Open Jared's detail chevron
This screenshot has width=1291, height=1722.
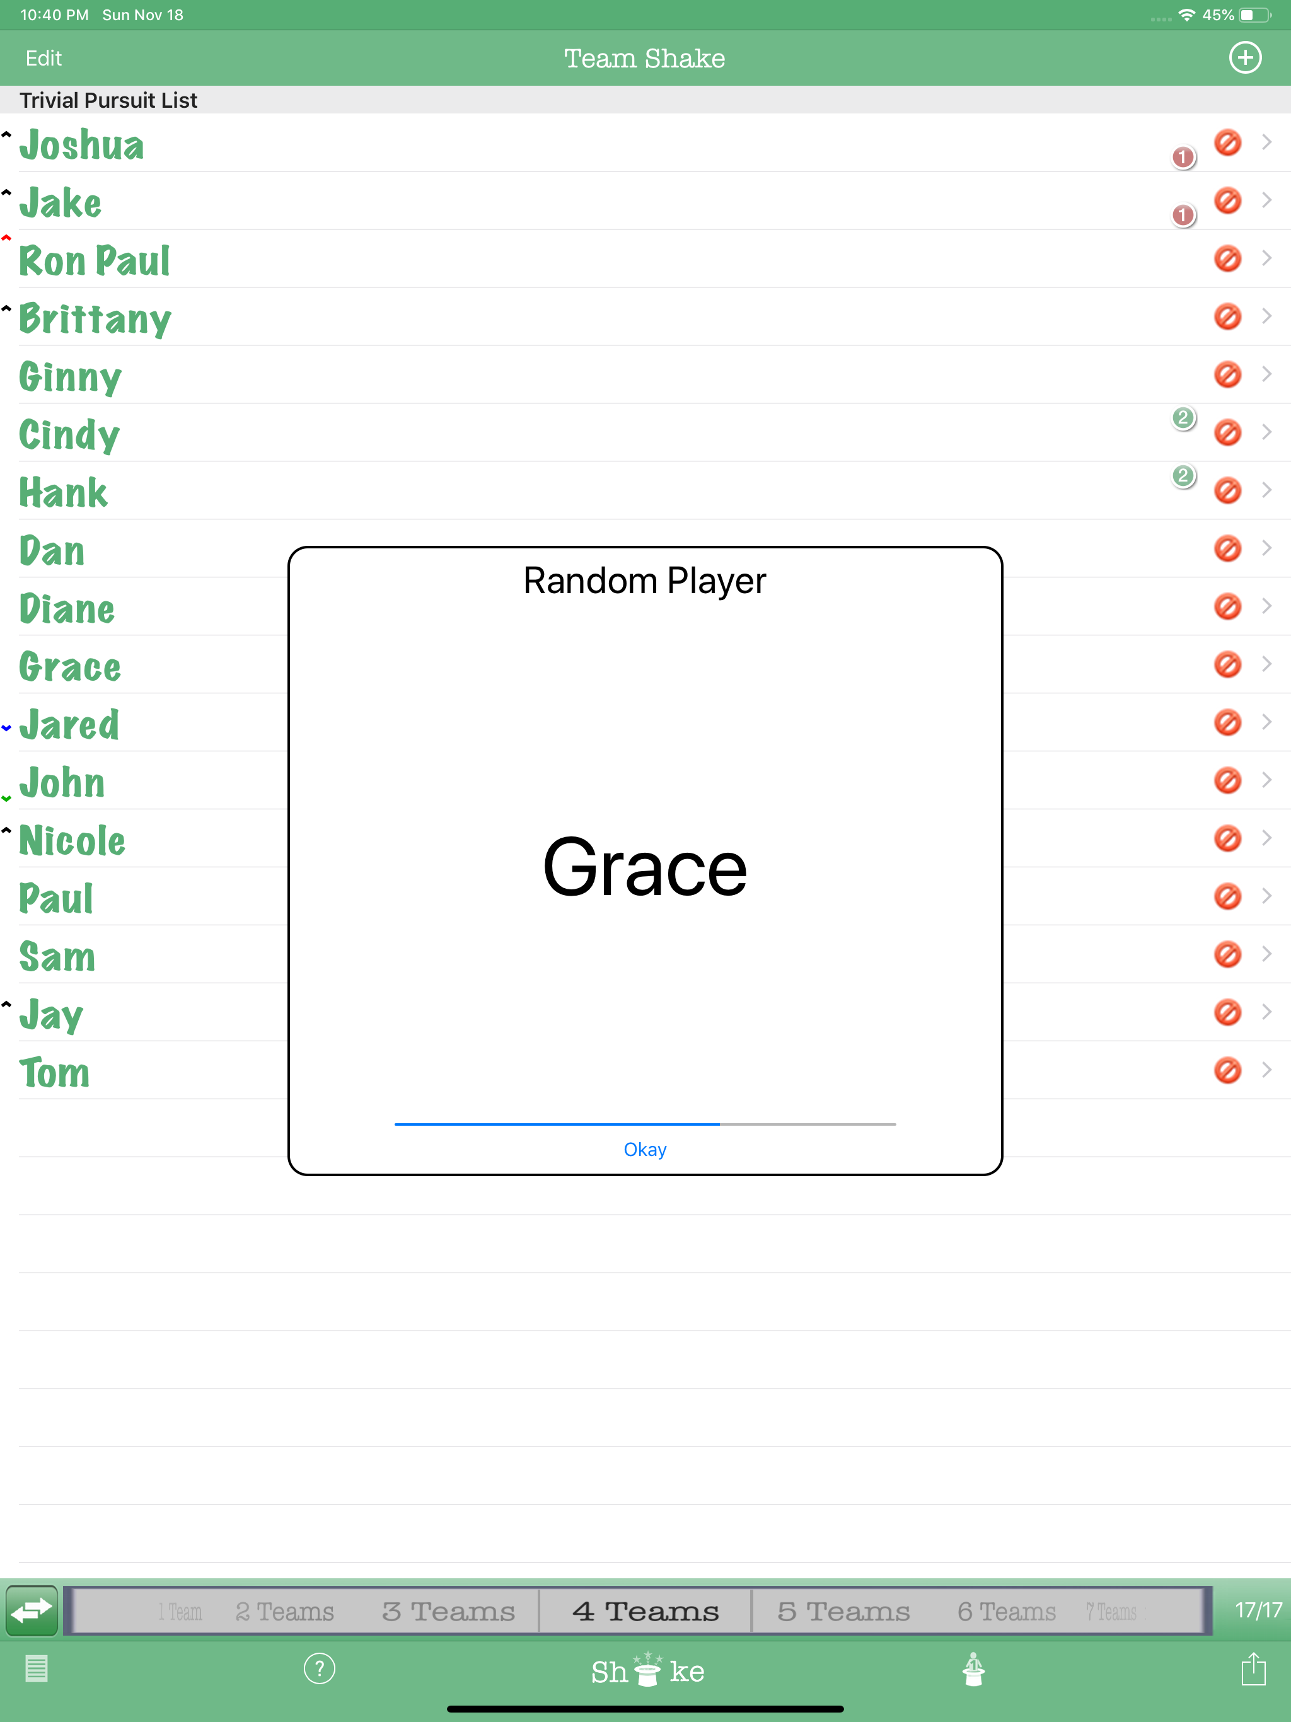click(1267, 722)
